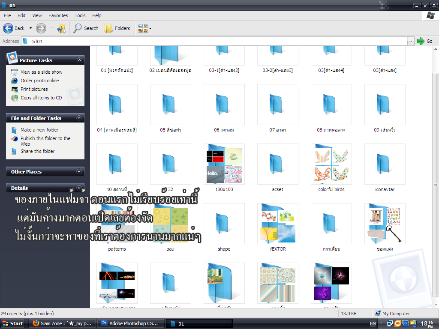Select the 10 folder icon

117,164
